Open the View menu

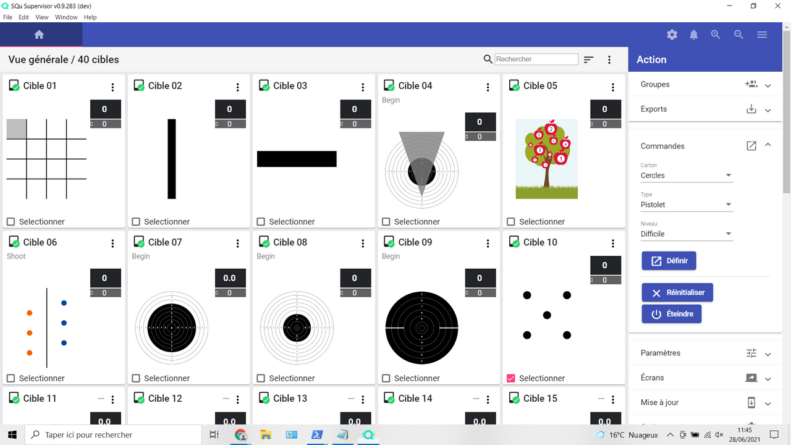coord(41,17)
